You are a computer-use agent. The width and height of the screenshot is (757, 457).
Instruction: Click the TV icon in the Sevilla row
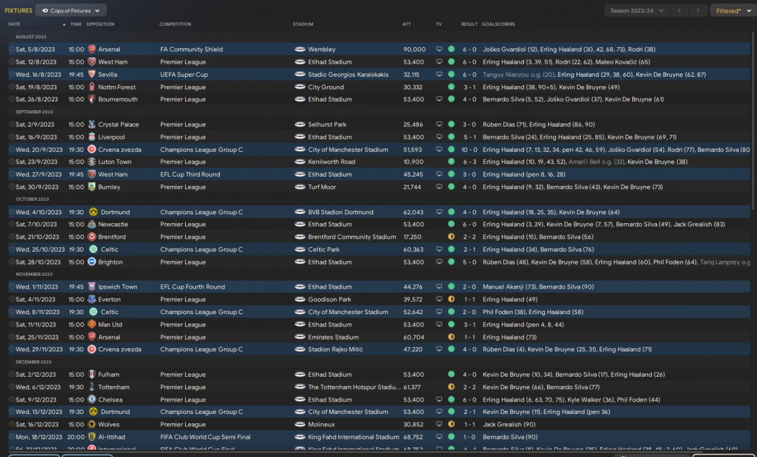[x=439, y=74]
